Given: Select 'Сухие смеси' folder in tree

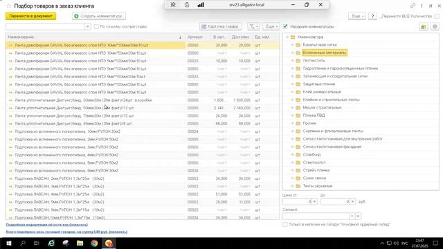Looking at the screenshot, I should coord(314,178).
